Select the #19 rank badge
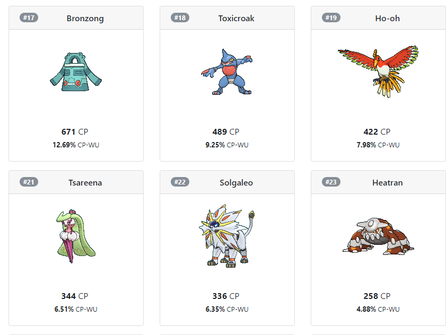The height and width of the screenshot is (335, 446). 331,17
